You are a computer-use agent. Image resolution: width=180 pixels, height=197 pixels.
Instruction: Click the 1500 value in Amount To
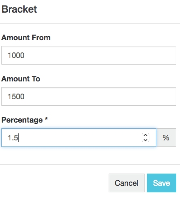(16, 96)
